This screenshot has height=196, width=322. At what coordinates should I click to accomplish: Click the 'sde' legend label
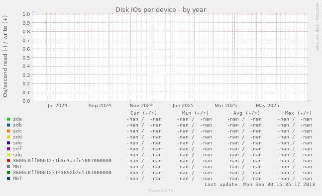click(17, 143)
